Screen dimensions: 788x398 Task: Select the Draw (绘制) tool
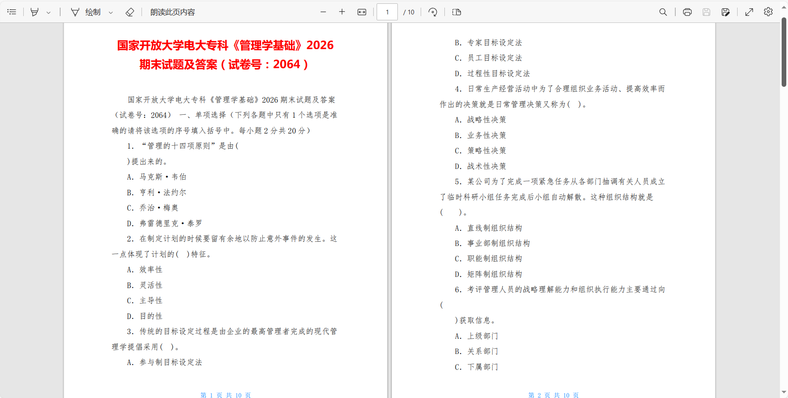[86, 12]
